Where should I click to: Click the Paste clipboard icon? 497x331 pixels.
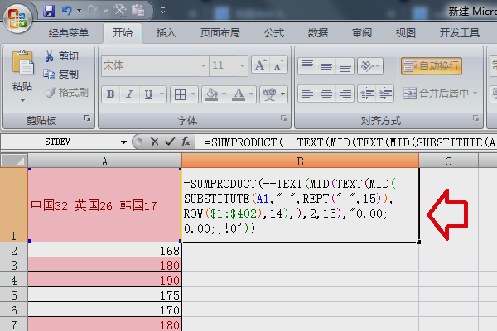click(x=22, y=65)
